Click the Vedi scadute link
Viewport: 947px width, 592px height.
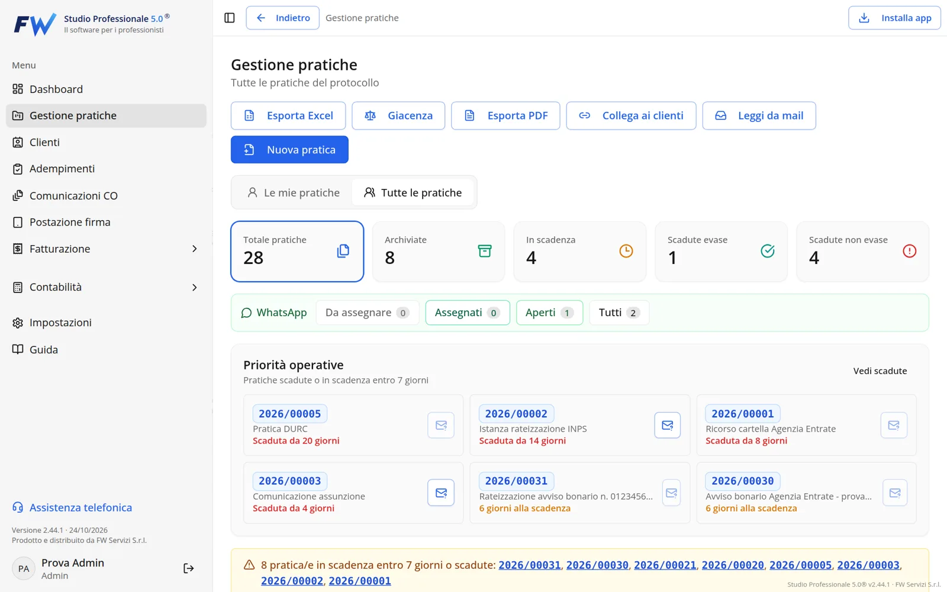pos(880,371)
